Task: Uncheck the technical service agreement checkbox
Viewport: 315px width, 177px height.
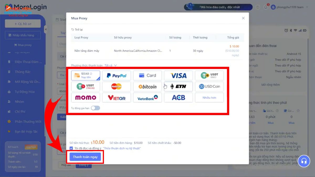Action: tap(71, 148)
